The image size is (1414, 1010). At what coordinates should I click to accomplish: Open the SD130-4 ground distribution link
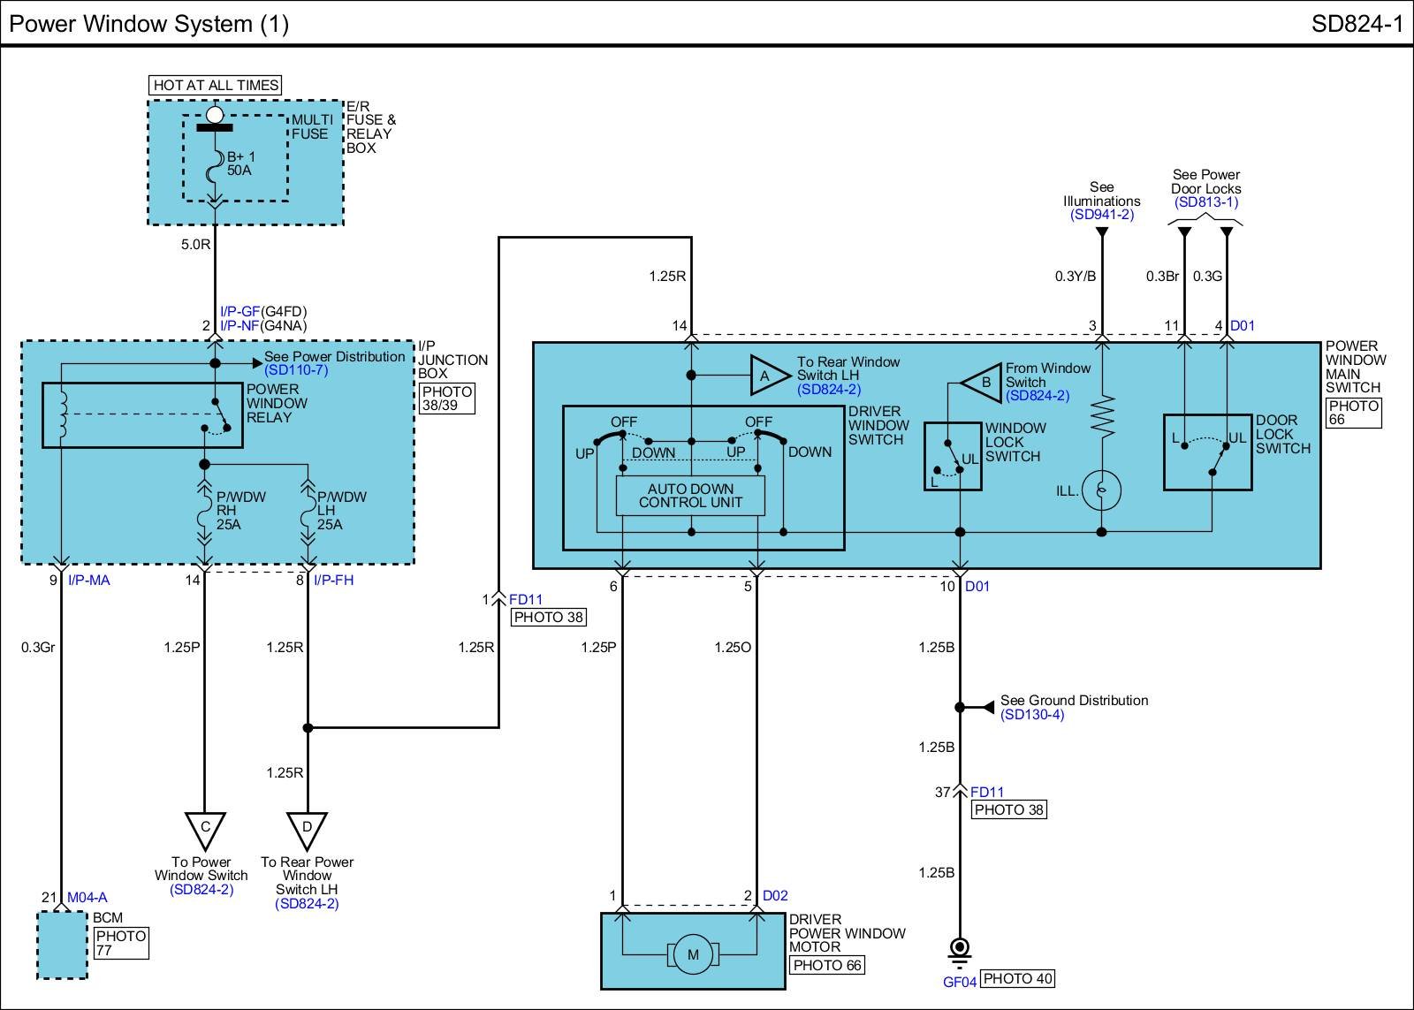click(1032, 715)
